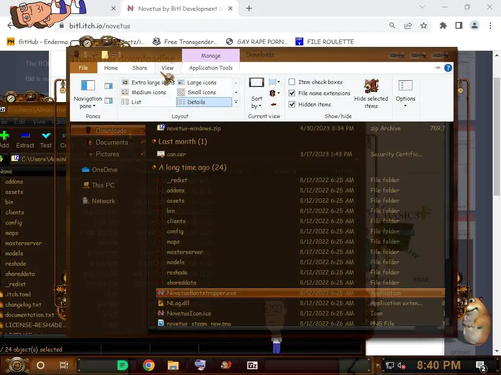
Task: Open Chrome from the taskbar
Action: (149, 365)
